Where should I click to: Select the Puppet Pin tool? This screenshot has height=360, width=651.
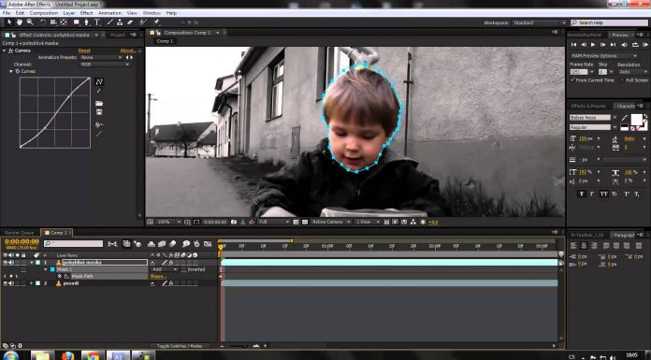[156, 22]
